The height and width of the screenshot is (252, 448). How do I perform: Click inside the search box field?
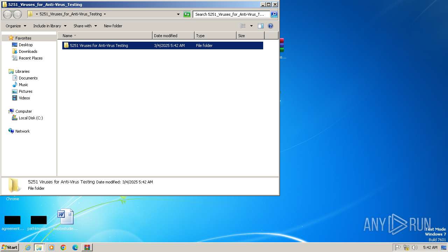click(x=231, y=14)
